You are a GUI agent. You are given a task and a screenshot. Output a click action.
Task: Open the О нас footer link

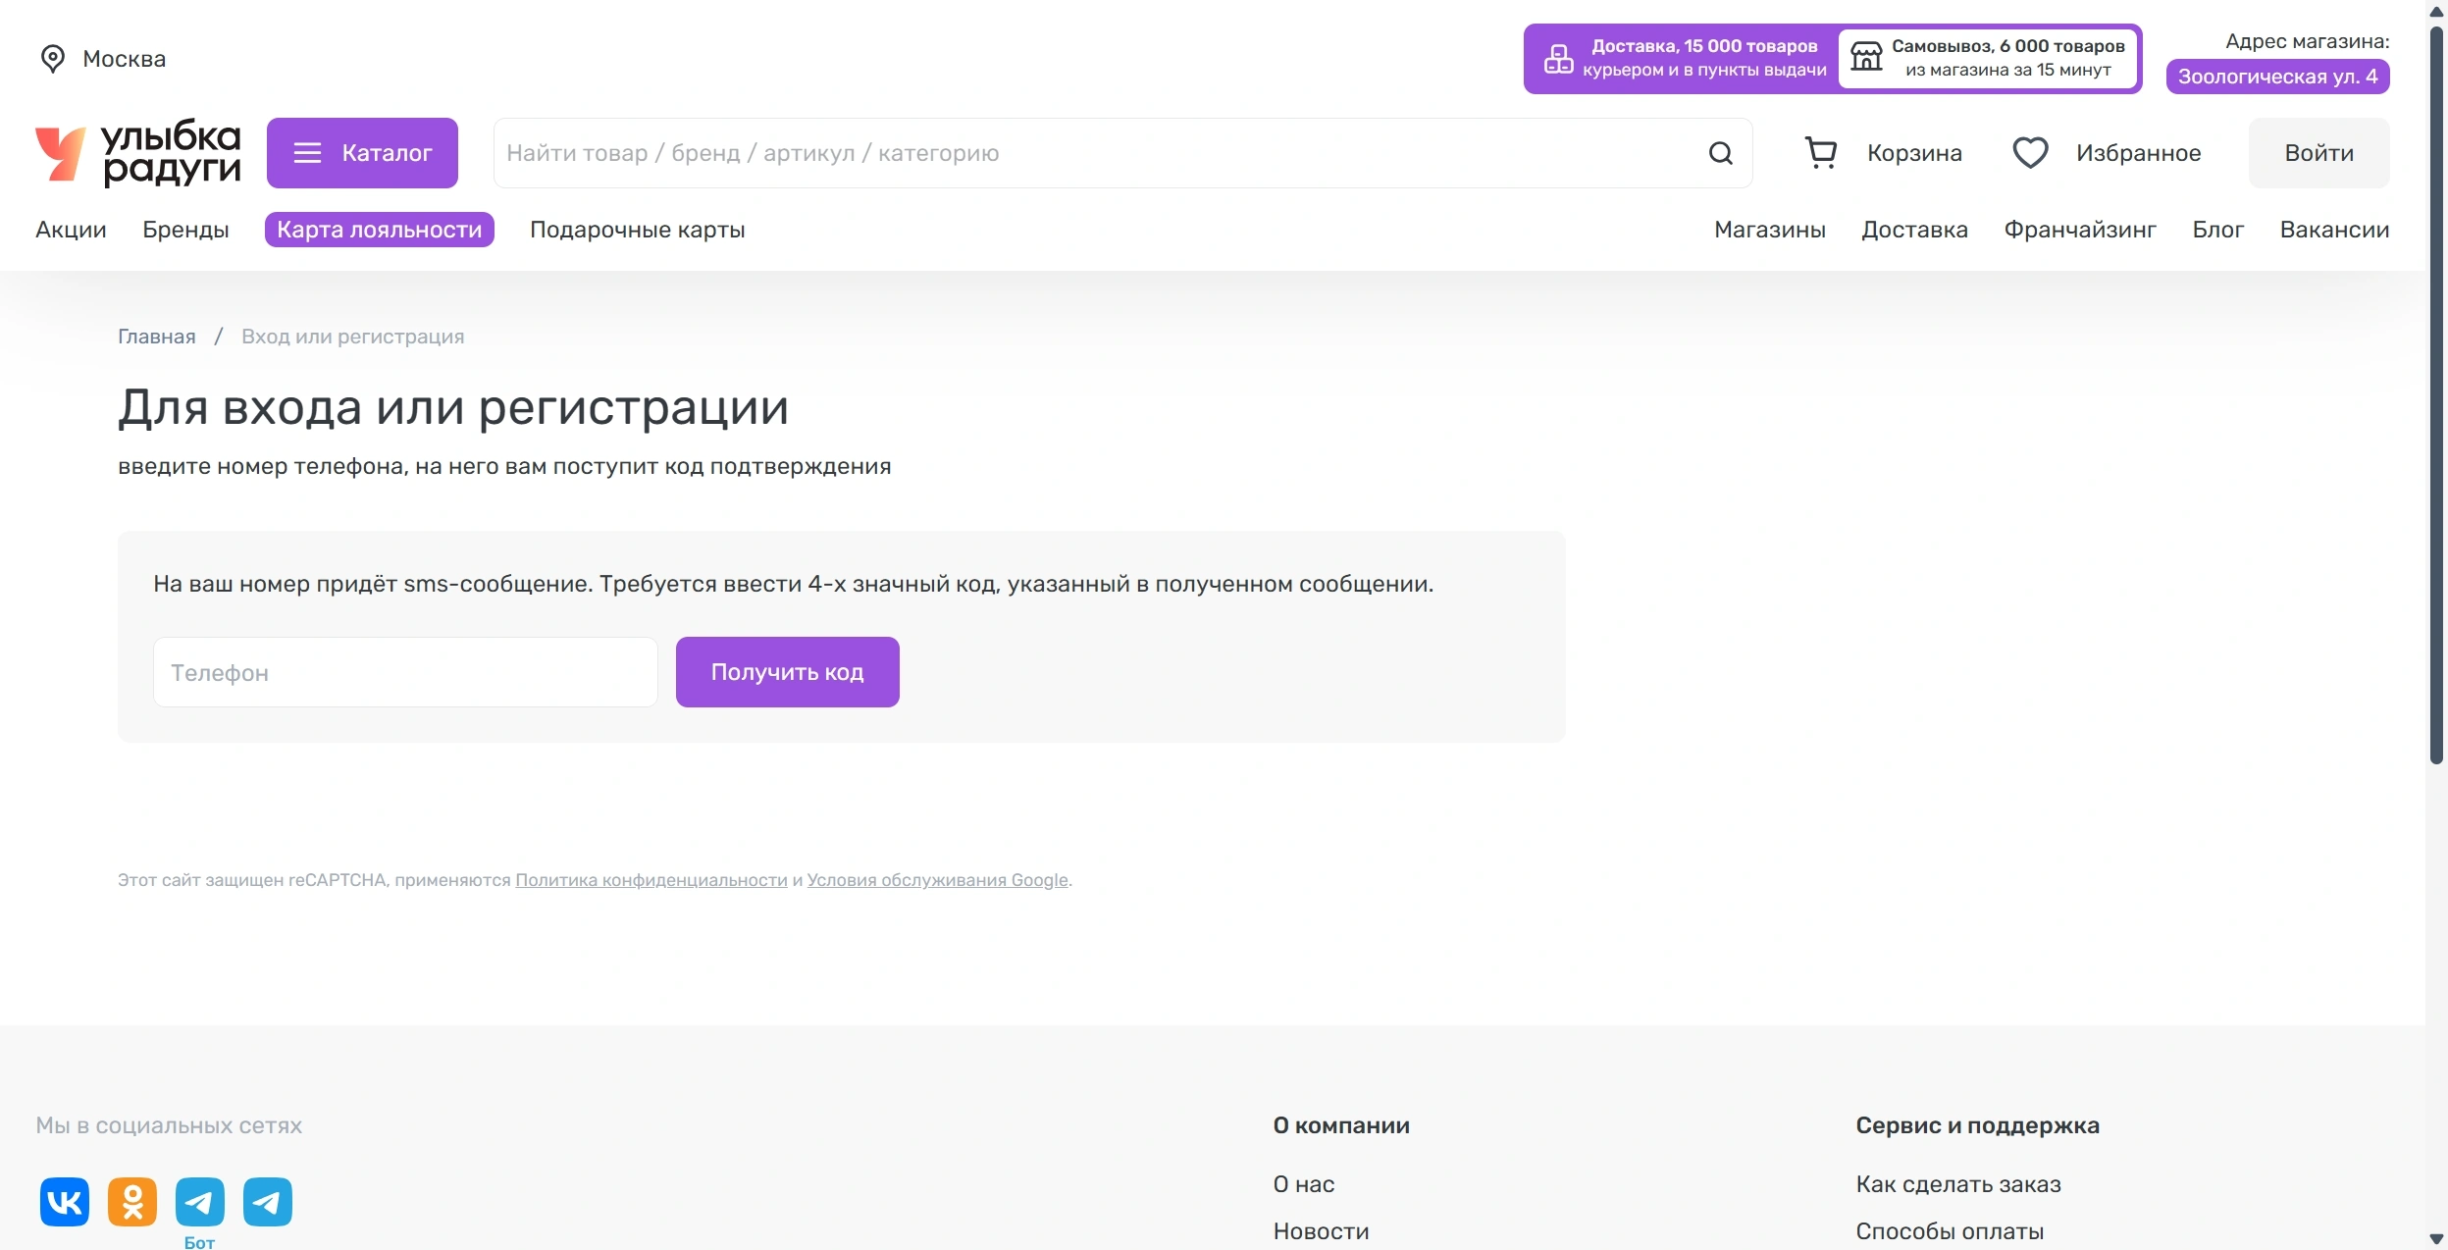(x=1304, y=1184)
